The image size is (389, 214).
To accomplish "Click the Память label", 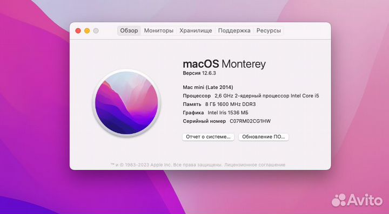I will coord(192,104).
